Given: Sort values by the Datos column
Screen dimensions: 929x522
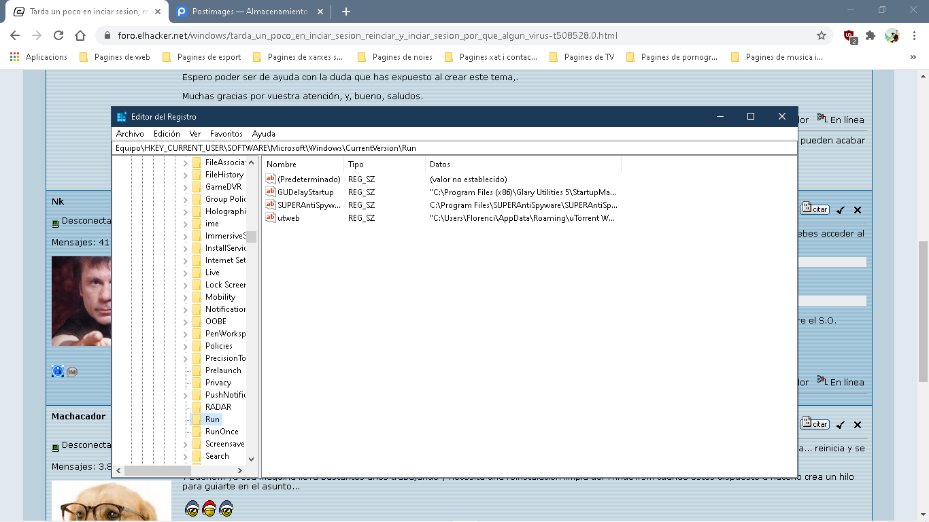Looking at the screenshot, I should click(524, 164).
